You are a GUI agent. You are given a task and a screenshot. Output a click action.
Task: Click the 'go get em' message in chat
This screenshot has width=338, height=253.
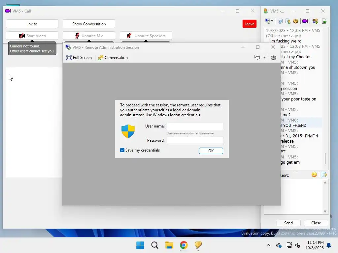(290, 162)
